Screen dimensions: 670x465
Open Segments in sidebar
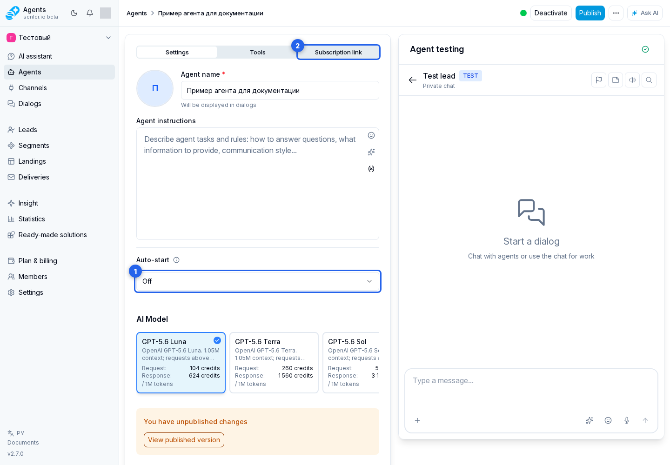point(59,146)
